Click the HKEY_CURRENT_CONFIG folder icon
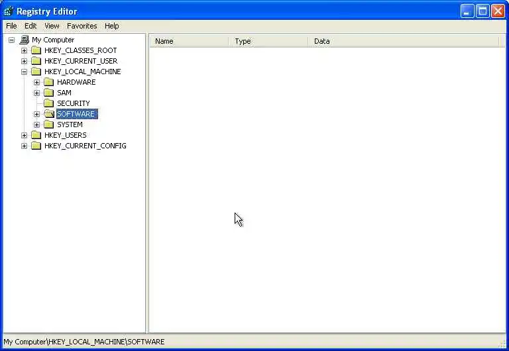The width and height of the screenshot is (509, 351). point(36,146)
